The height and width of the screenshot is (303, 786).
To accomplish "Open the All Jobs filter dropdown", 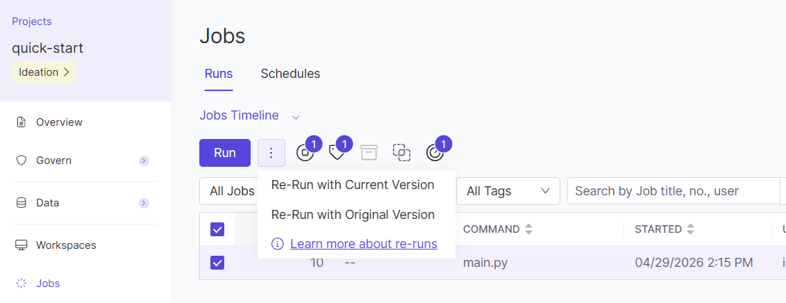I will 228,191.
